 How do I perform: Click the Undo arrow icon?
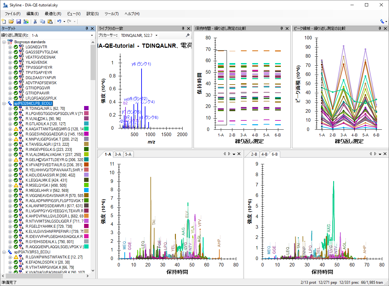59,21
